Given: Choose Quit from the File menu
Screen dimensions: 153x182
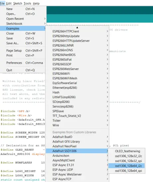Looking at the screenshot, I should pos(23,70).
